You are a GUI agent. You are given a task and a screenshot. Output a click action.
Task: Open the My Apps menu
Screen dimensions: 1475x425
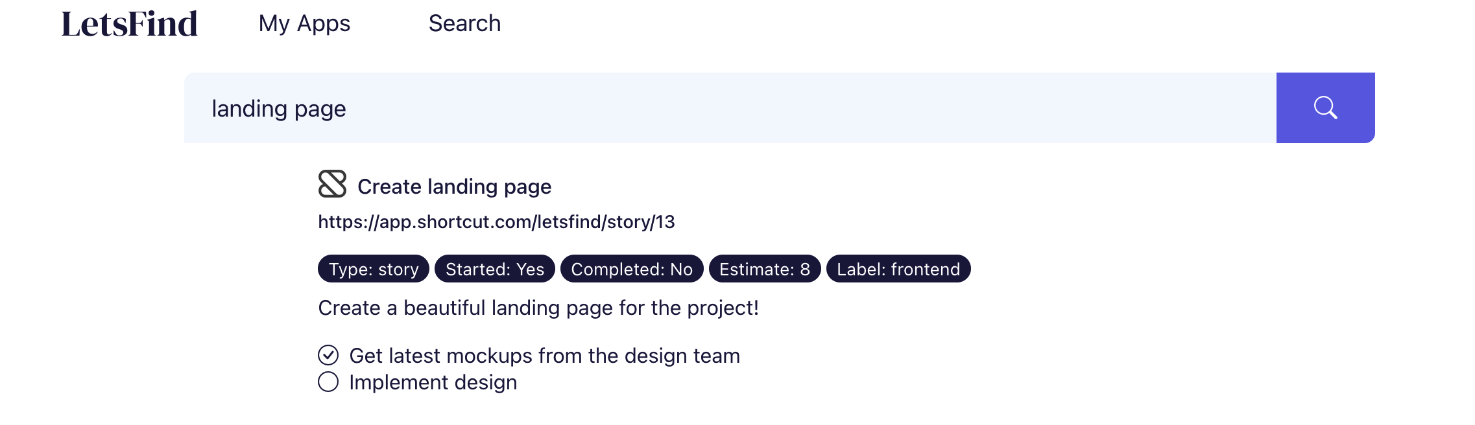tap(304, 23)
